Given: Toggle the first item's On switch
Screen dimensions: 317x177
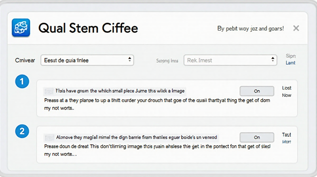Looking at the screenshot, I should coord(257,91).
